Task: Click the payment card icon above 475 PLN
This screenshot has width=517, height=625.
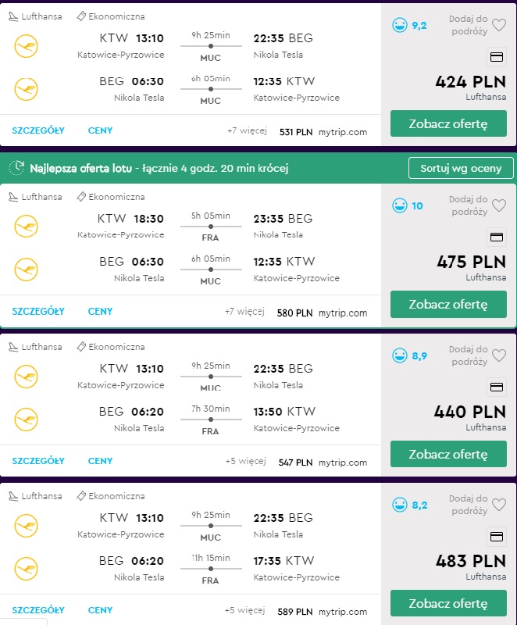Action: coord(496,237)
